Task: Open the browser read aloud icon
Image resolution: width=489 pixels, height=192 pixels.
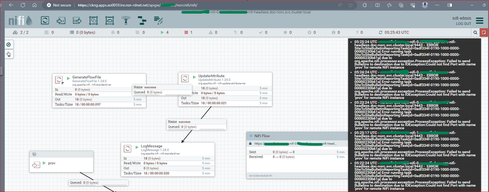Action: 340,5
